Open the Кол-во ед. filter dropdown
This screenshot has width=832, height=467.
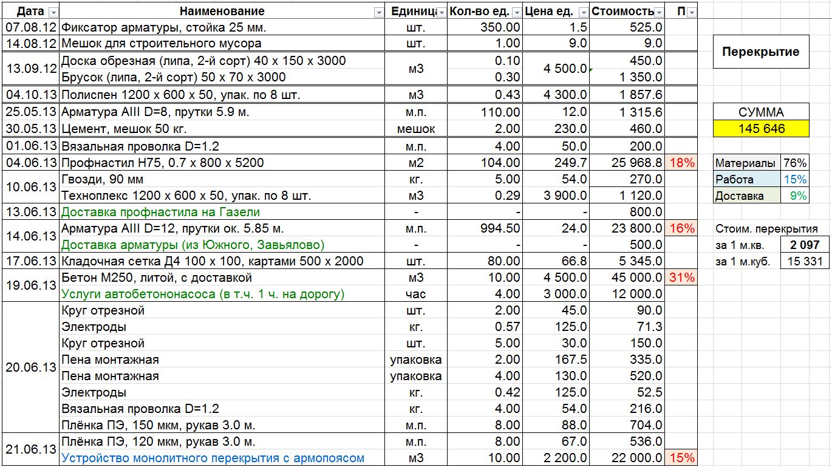click(517, 12)
